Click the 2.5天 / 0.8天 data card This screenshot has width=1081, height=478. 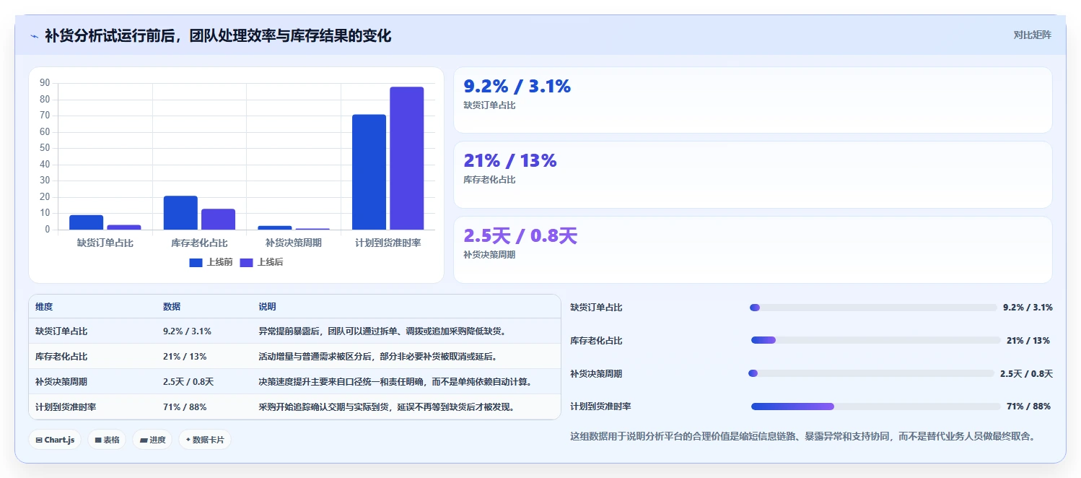pyautogui.click(x=753, y=250)
